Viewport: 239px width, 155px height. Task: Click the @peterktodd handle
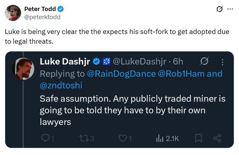[42, 17]
